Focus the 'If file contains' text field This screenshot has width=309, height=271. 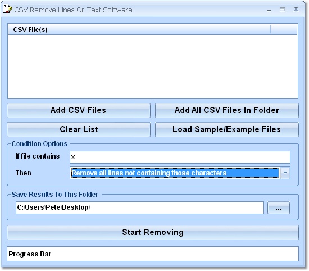(x=180, y=157)
